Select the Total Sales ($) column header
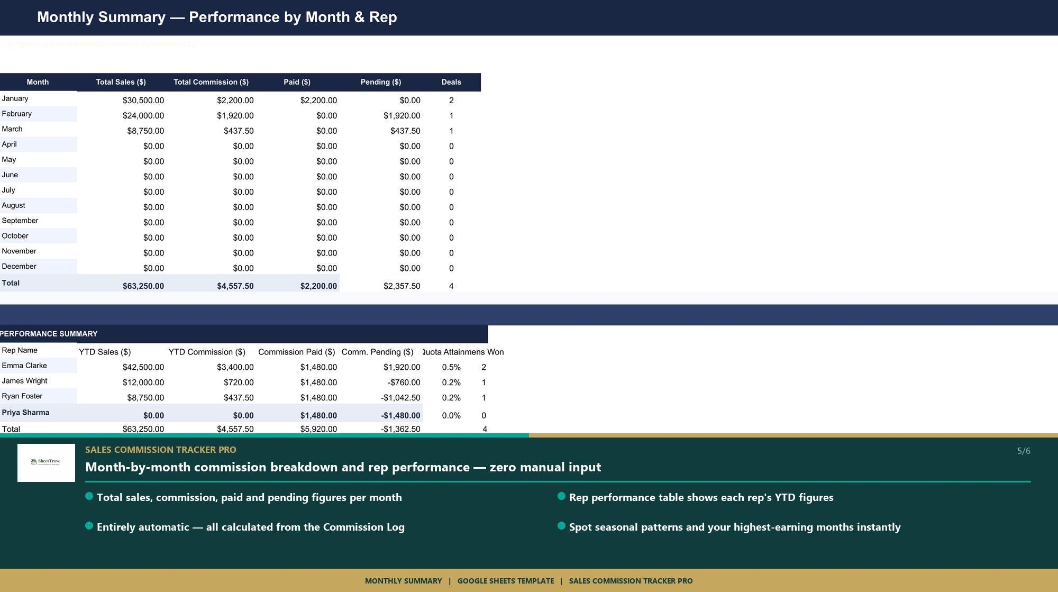 coord(121,82)
